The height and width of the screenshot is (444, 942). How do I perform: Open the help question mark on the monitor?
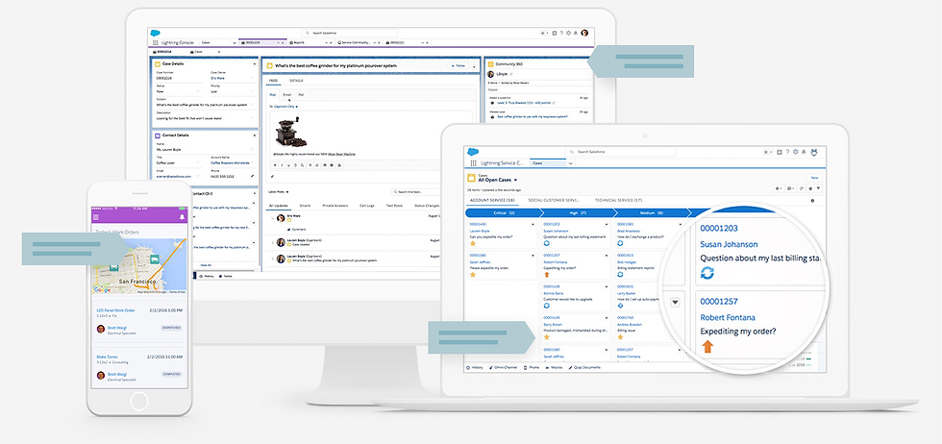(x=561, y=33)
